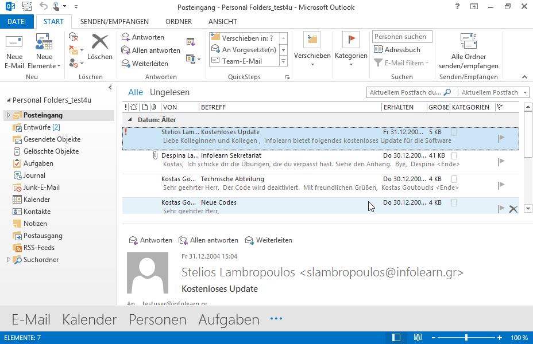This screenshot has width=533, height=344.
Task: Show Ungelesen messages only
Action: 169,92
